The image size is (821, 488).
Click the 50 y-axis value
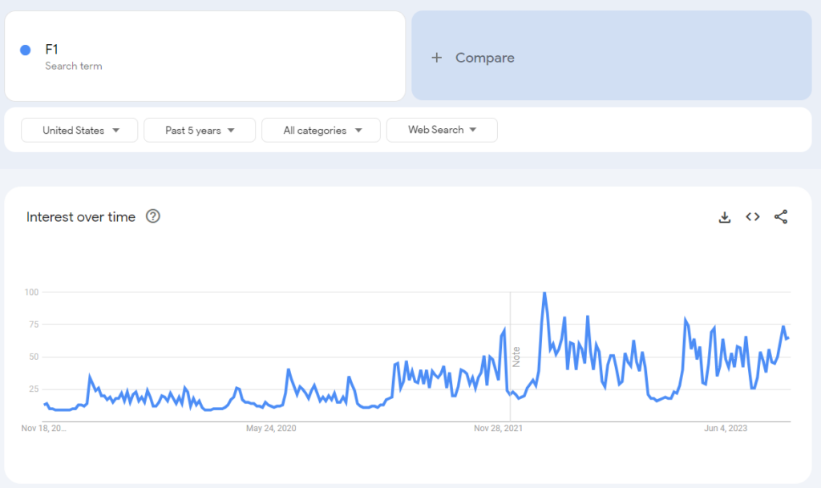click(x=34, y=357)
